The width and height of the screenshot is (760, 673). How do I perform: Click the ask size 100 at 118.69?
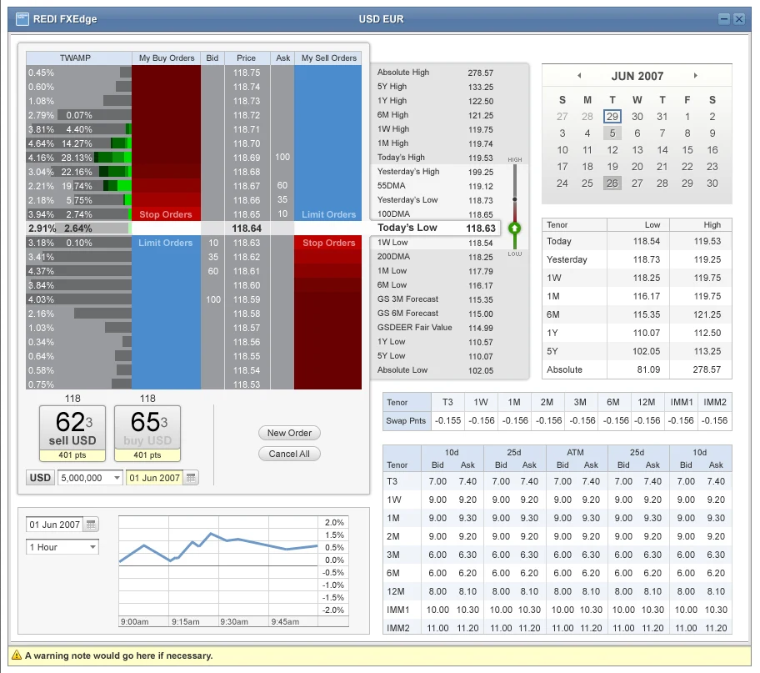point(282,158)
